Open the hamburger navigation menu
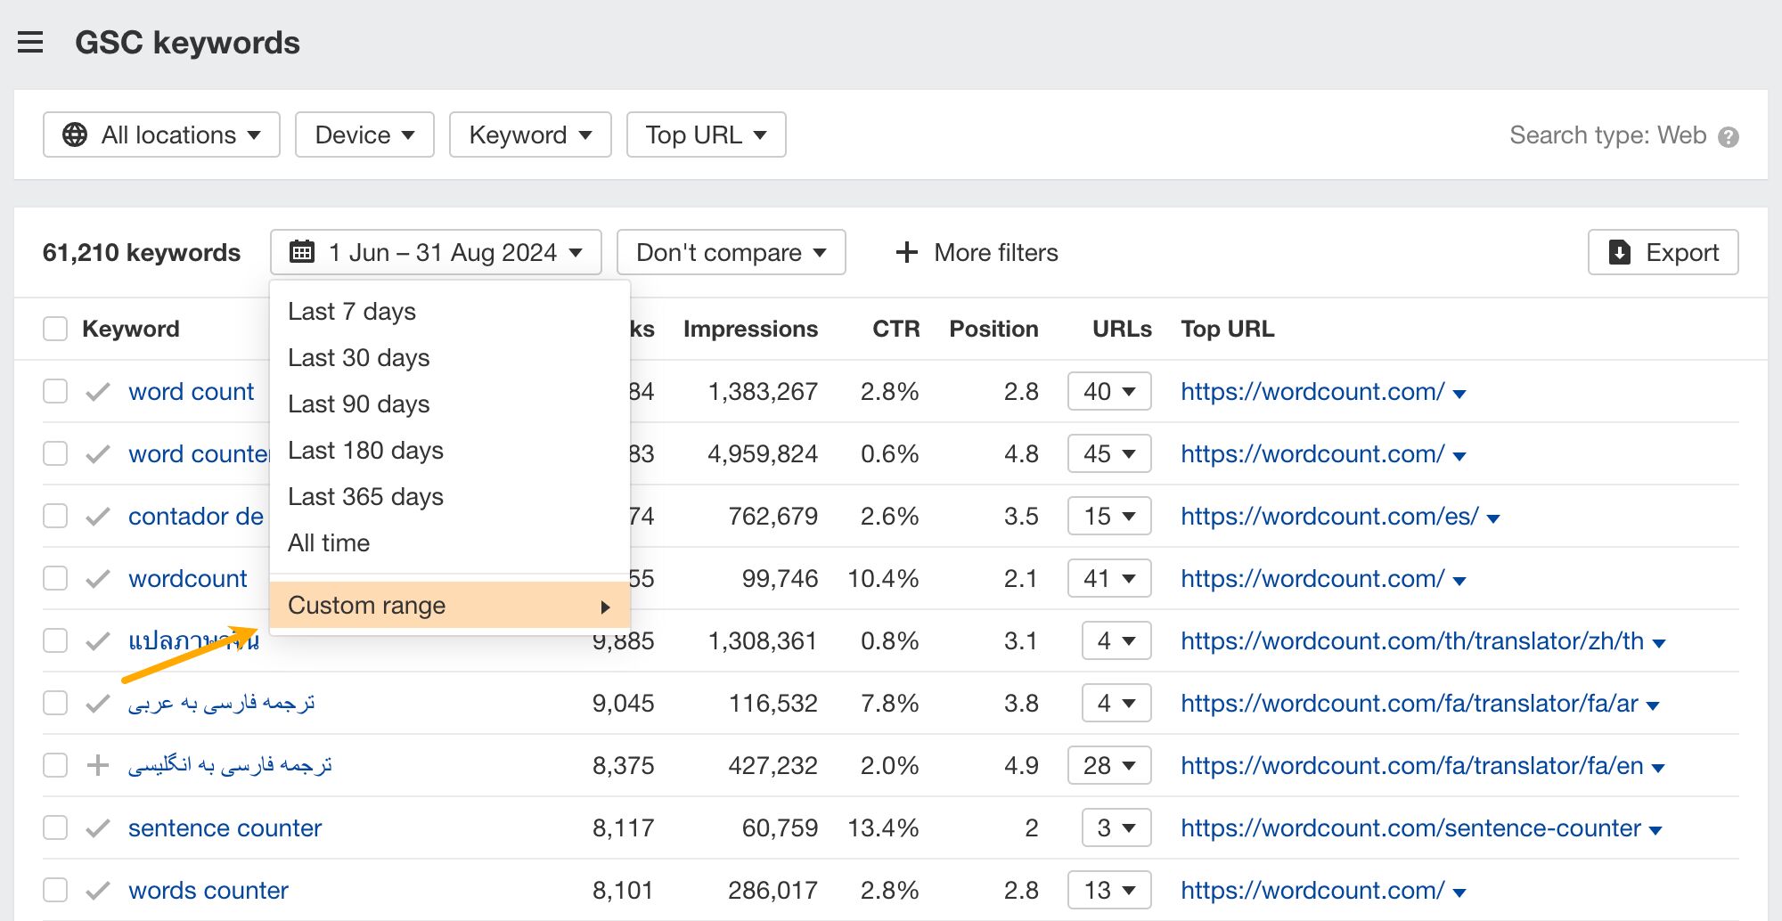The width and height of the screenshot is (1782, 921). click(x=30, y=42)
